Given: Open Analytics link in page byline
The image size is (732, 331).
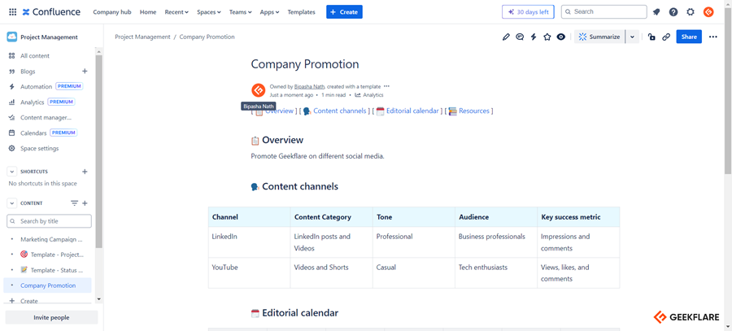Looking at the screenshot, I should tap(369, 95).
